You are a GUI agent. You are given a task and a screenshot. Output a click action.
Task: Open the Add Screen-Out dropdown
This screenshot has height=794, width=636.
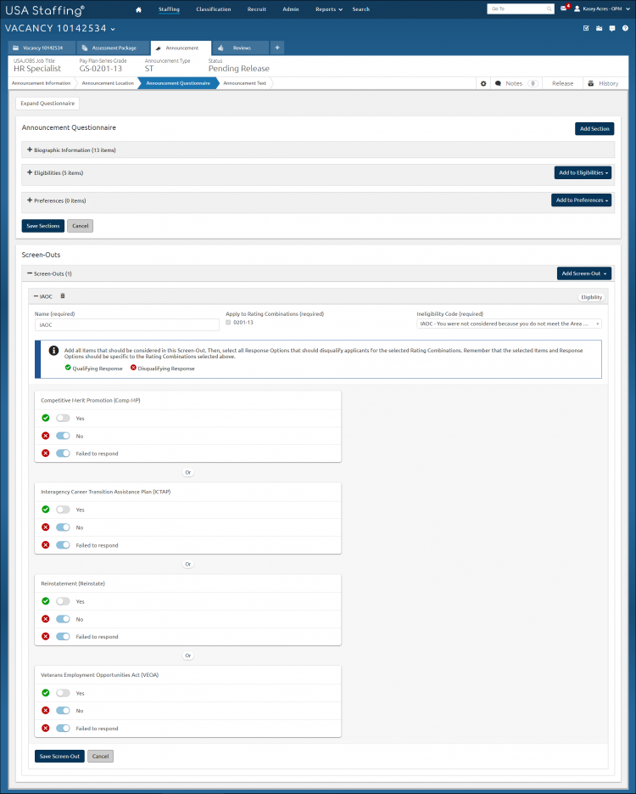[584, 273]
